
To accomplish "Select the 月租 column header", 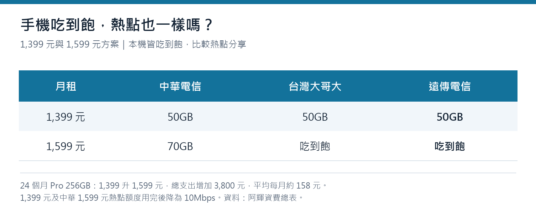I will 66,86.
